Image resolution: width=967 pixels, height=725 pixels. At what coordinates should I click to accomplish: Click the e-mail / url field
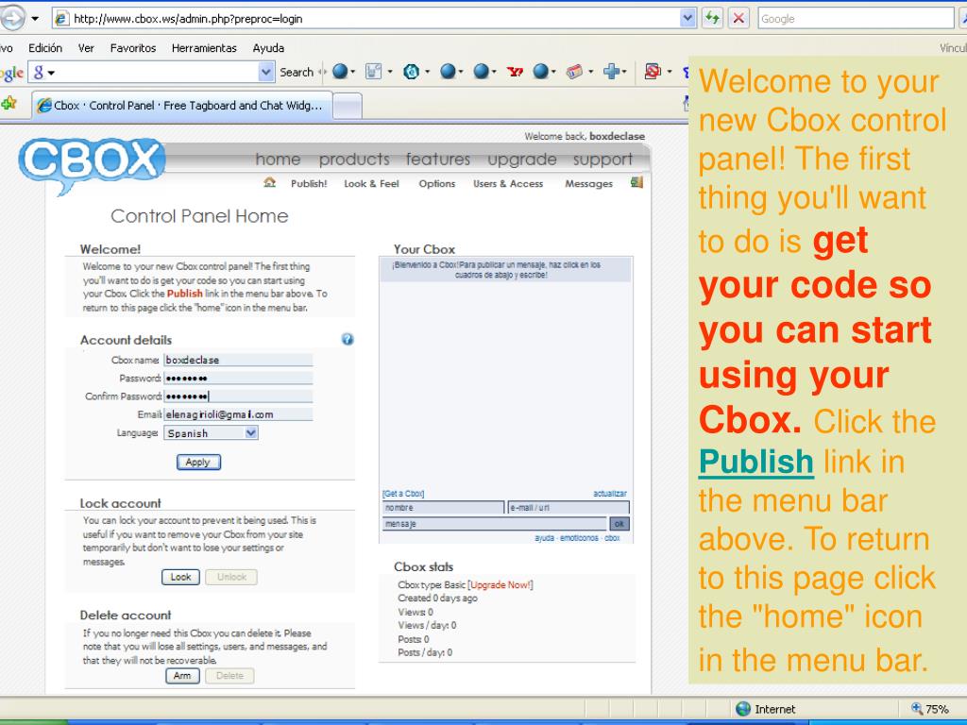(568, 508)
